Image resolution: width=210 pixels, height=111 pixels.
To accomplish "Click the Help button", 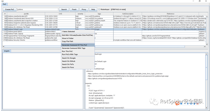I will (x=93, y=10).
